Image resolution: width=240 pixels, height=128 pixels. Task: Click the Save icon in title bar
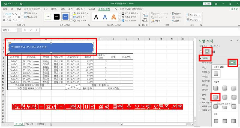5,4
